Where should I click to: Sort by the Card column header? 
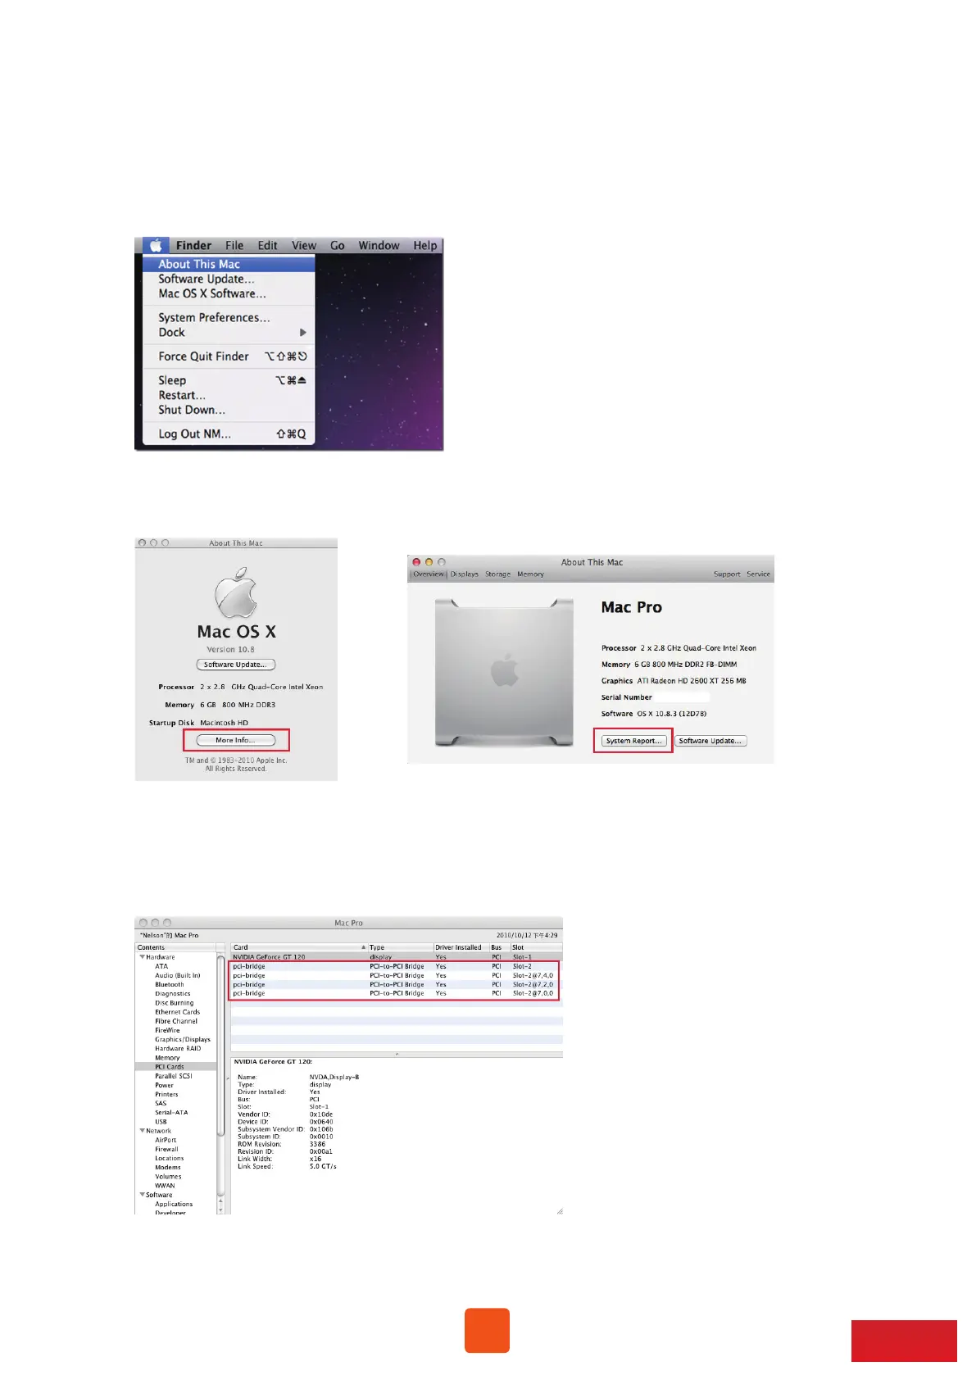point(299,947)
